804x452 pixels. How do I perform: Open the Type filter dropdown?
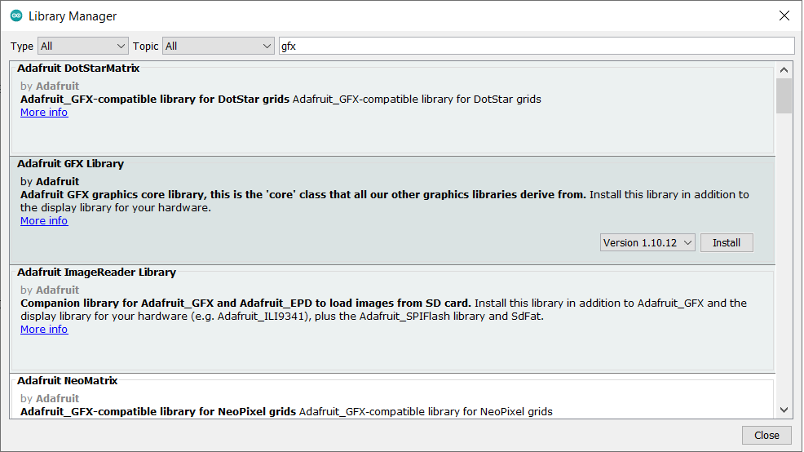pyautogui.click(x=83, y=47)
